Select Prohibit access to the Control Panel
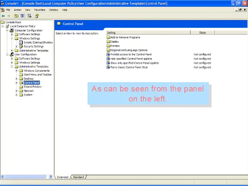The height and width of the screenshot is (186, 248). click(131, 54)
